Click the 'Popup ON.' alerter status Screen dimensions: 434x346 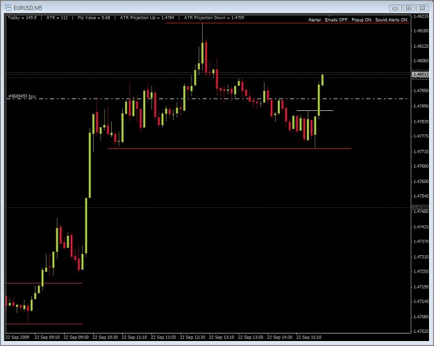point(362,20)
